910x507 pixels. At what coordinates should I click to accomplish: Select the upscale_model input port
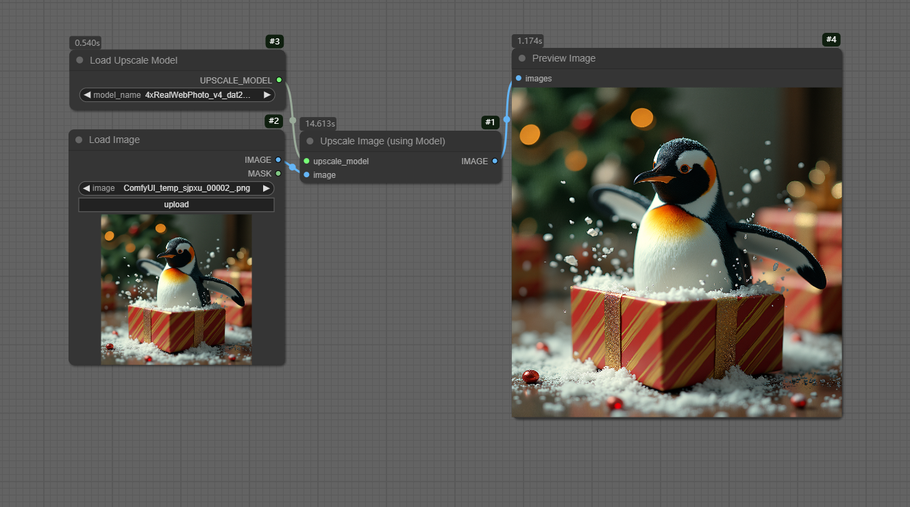point(306,161)
